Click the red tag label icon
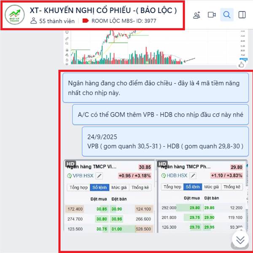The height and width of the screenshot is (253, 253). coord(85,21)
